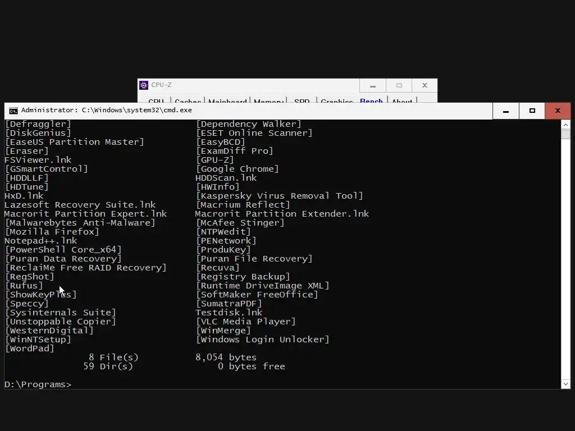Open the Bench tab in CPU-Z
The width and height of the screenshot is (575, 431).
[371, 101]
